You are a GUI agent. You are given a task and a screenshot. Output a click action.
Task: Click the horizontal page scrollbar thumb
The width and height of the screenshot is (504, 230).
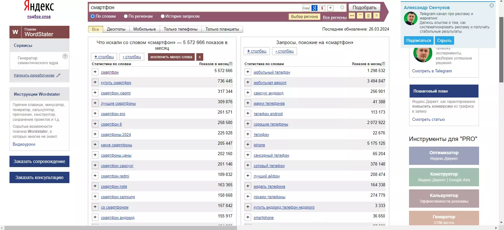click(x=121, y=228)
